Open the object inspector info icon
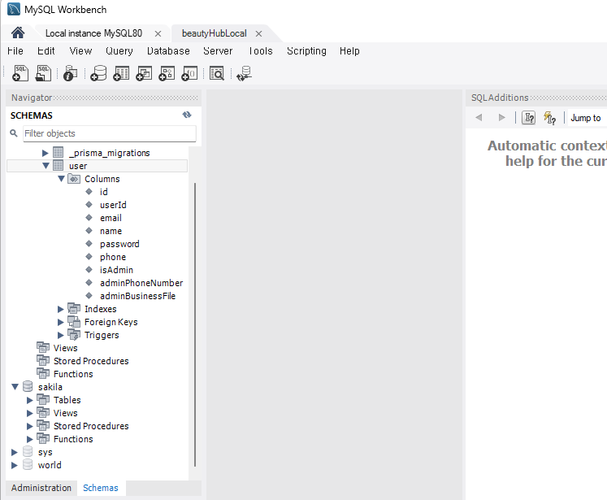 pos(70,73)
